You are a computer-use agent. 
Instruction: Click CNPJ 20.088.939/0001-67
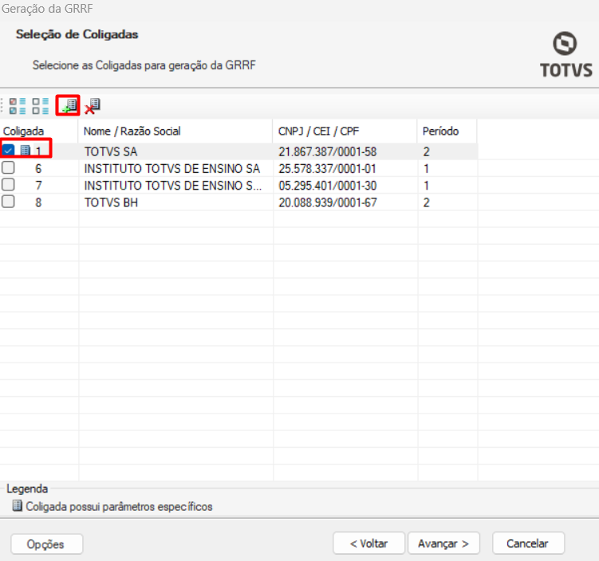(327, 202)
